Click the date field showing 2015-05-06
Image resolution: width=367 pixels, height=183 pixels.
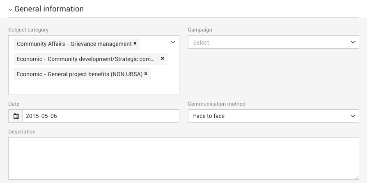pos(101,116)
